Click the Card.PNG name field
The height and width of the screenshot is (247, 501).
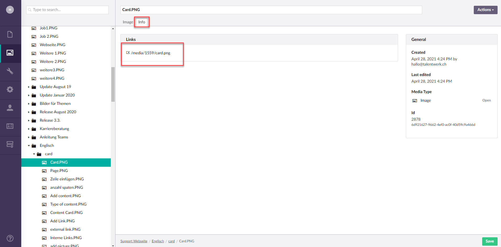click(x=271, y=10)
